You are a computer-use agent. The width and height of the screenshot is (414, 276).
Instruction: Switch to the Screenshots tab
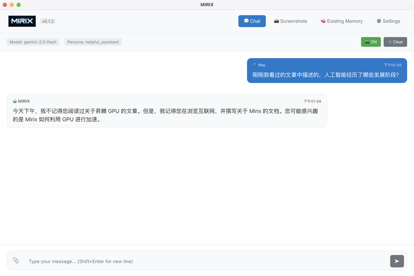(290, 21)
